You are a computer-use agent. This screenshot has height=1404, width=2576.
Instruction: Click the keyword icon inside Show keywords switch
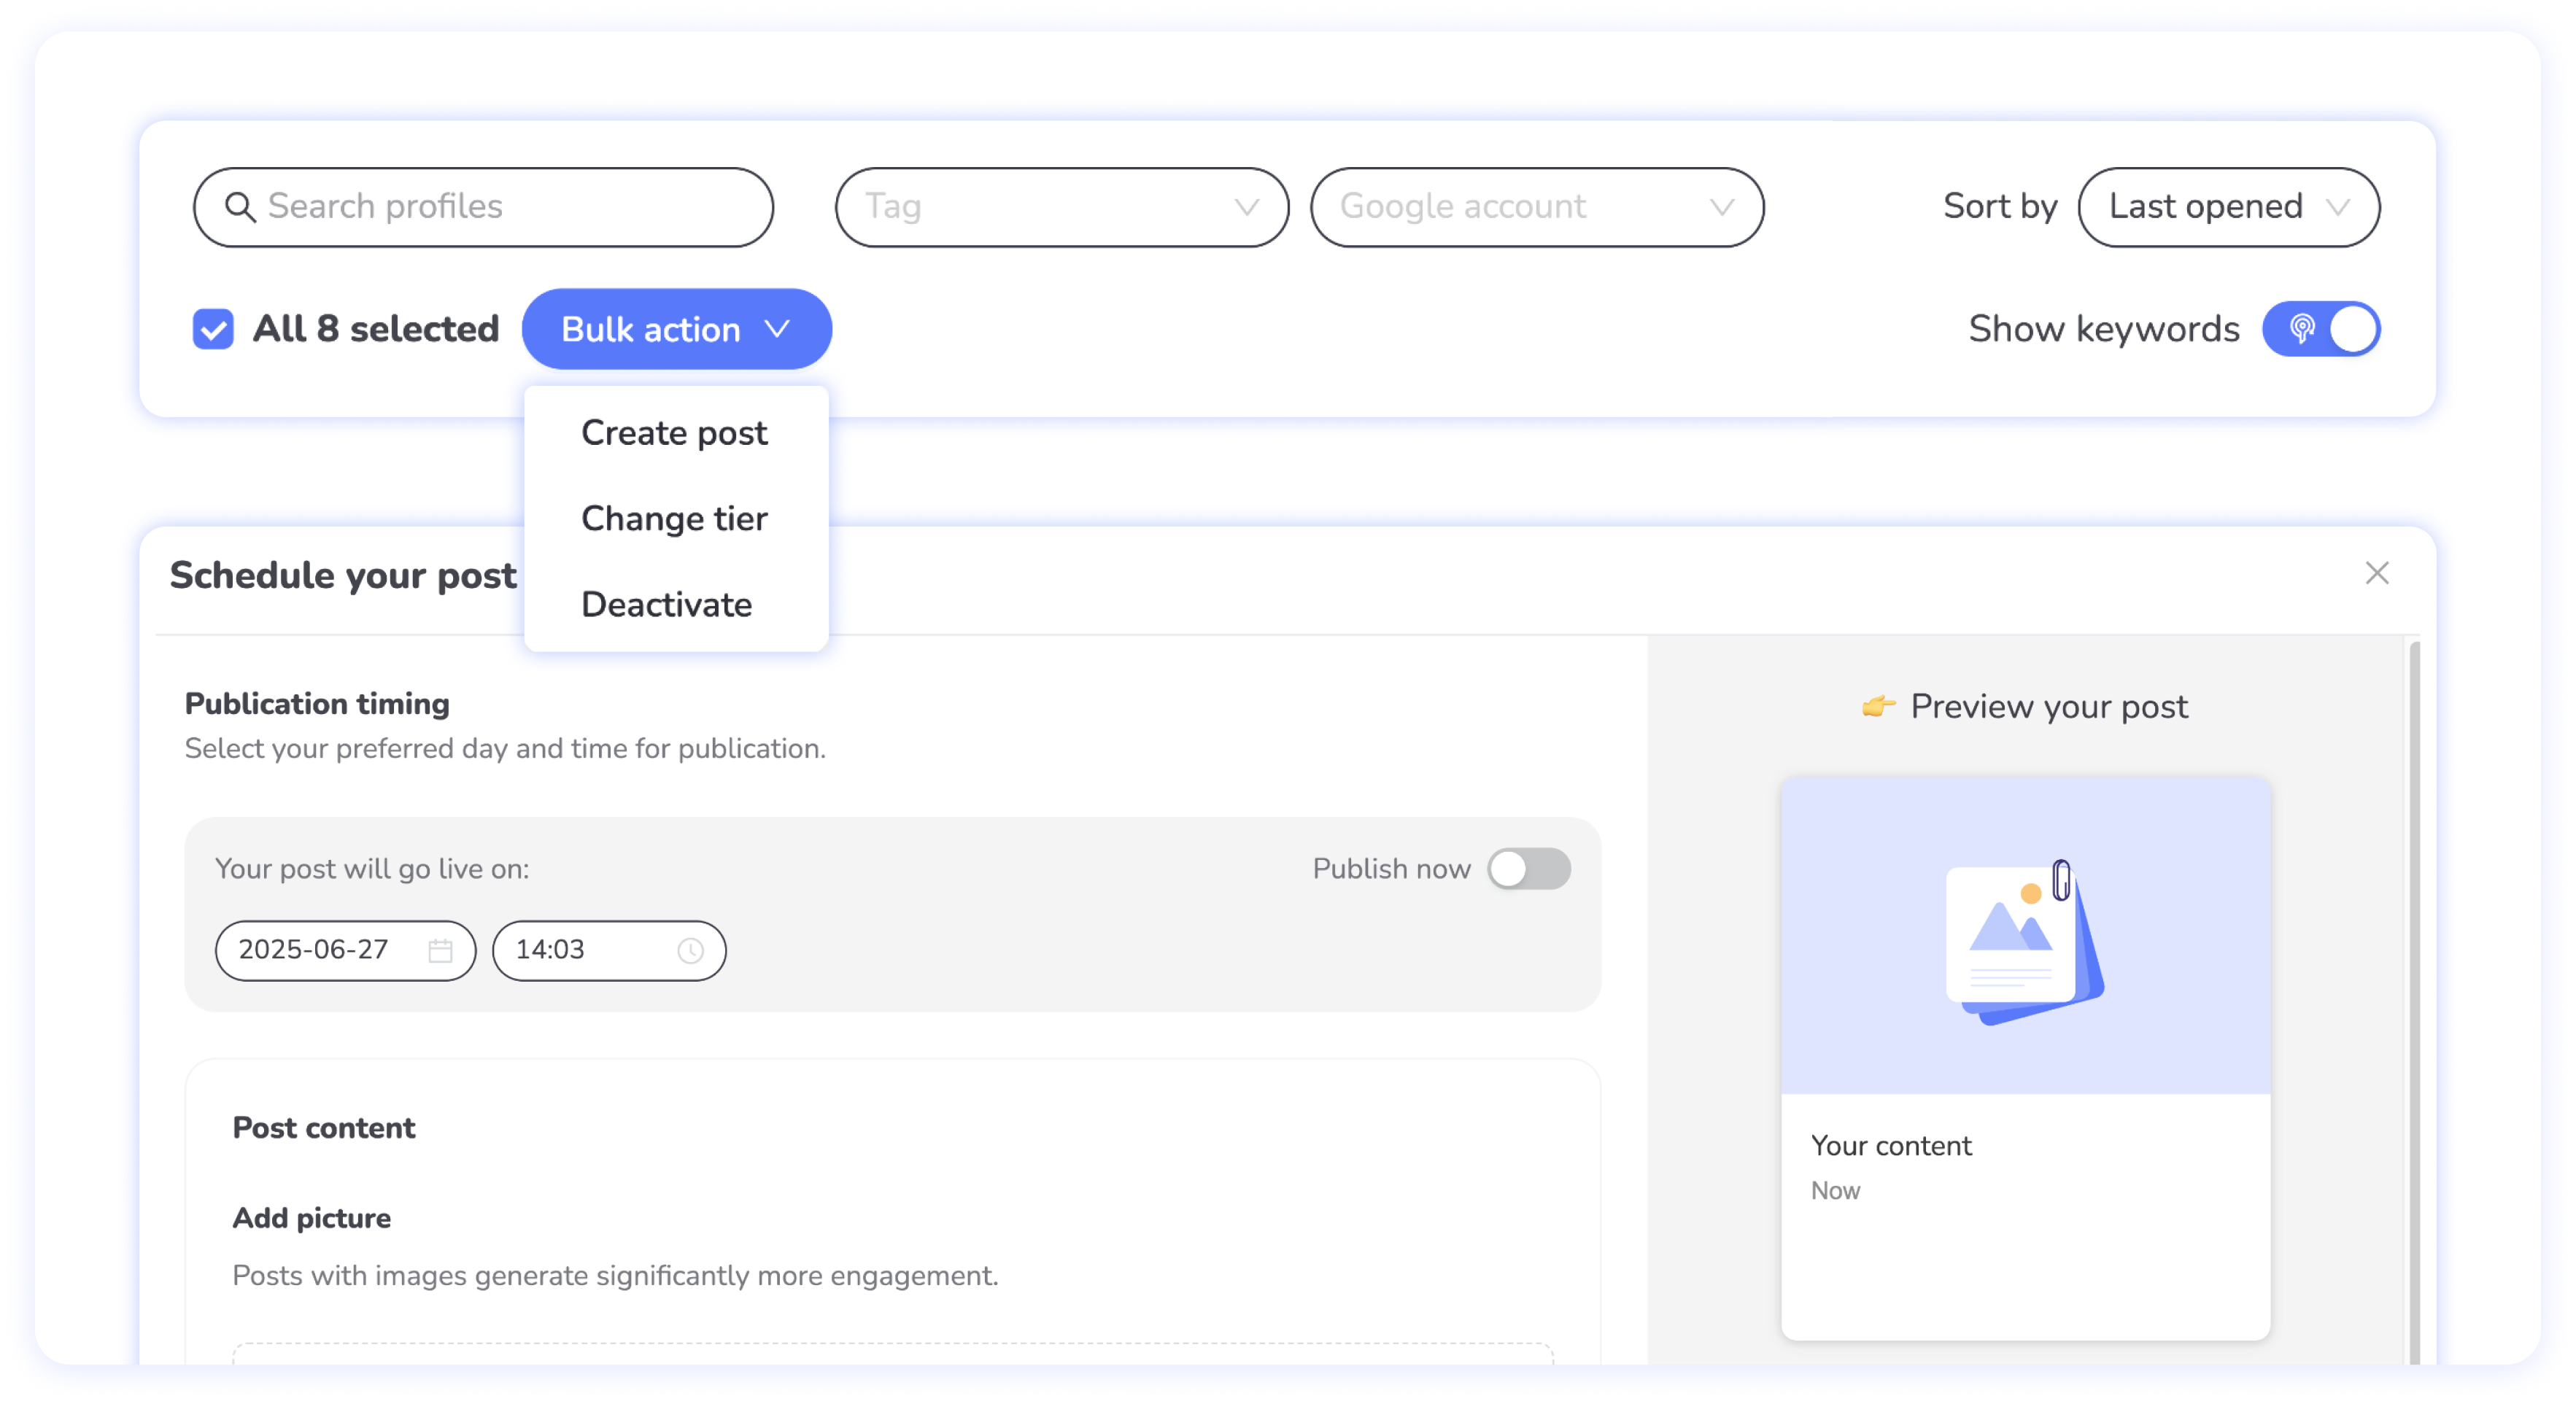coord(2301,329)
